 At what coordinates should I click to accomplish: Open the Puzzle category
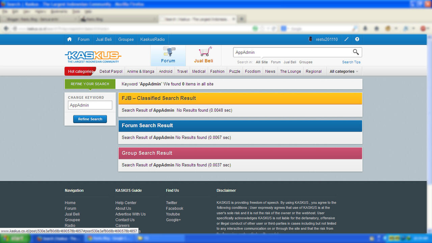click(235, 72)
